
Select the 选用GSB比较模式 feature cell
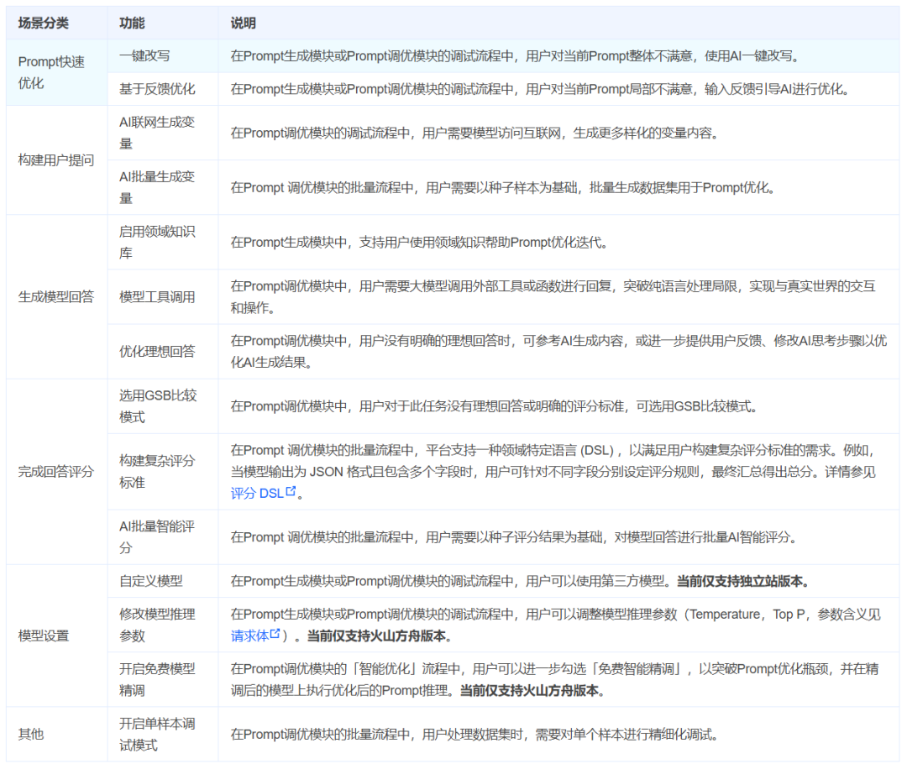(x=157, y=407)
